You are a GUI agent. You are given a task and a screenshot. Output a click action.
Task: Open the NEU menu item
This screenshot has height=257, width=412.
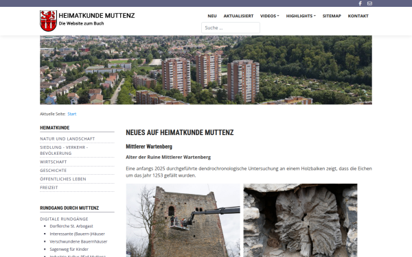point(212,16)
